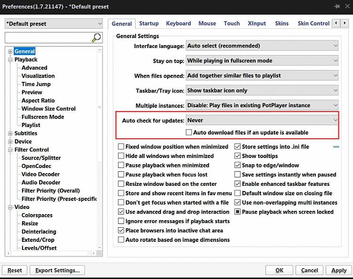
Task: Expand the General tree node
Action: [10, 52]
